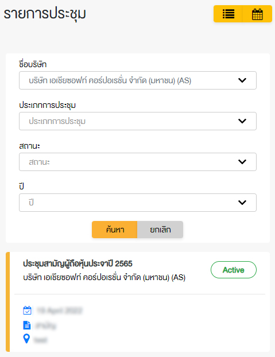Viewport: 275px width, 357px height.
Task: Open the ชื่อบริษัท company dropdown
Action: tap(138, 80)
